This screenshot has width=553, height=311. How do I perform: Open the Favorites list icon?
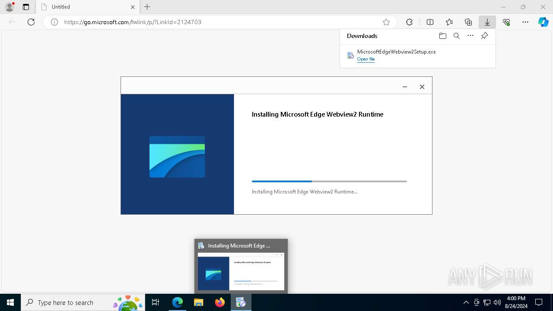click(x=449, y=22)
